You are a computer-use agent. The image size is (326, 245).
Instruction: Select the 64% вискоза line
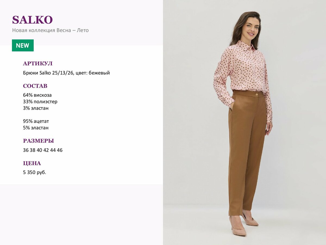(x=37, y=95)
